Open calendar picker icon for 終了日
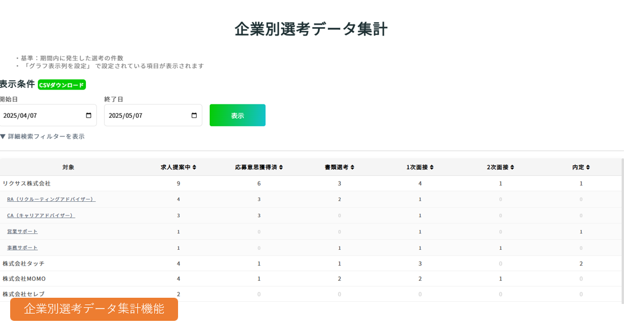Screen dimensions: 624x322 click(x=194, y=116)
